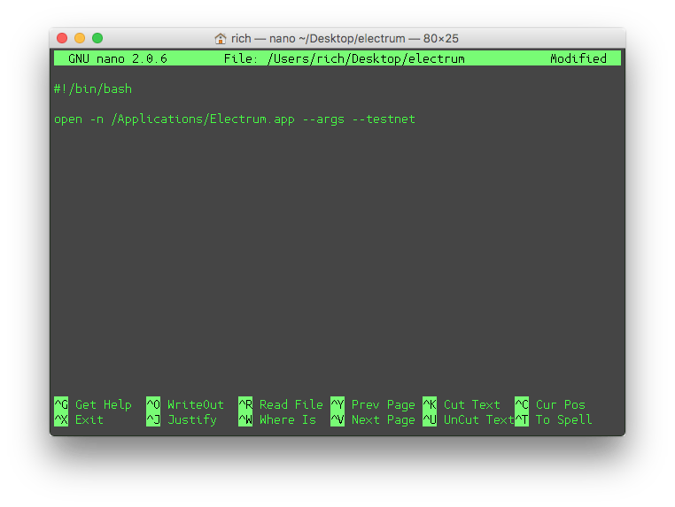Place cursor on the 'open -n' command word
Viewport: 675px width, 507px height.
pyautogui.click(x=79, y=119)
